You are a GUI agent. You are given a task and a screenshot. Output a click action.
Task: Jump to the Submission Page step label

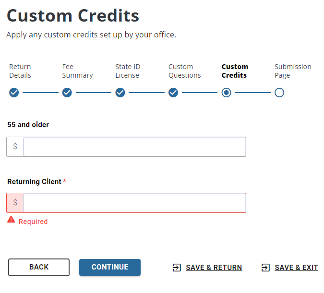293,71
